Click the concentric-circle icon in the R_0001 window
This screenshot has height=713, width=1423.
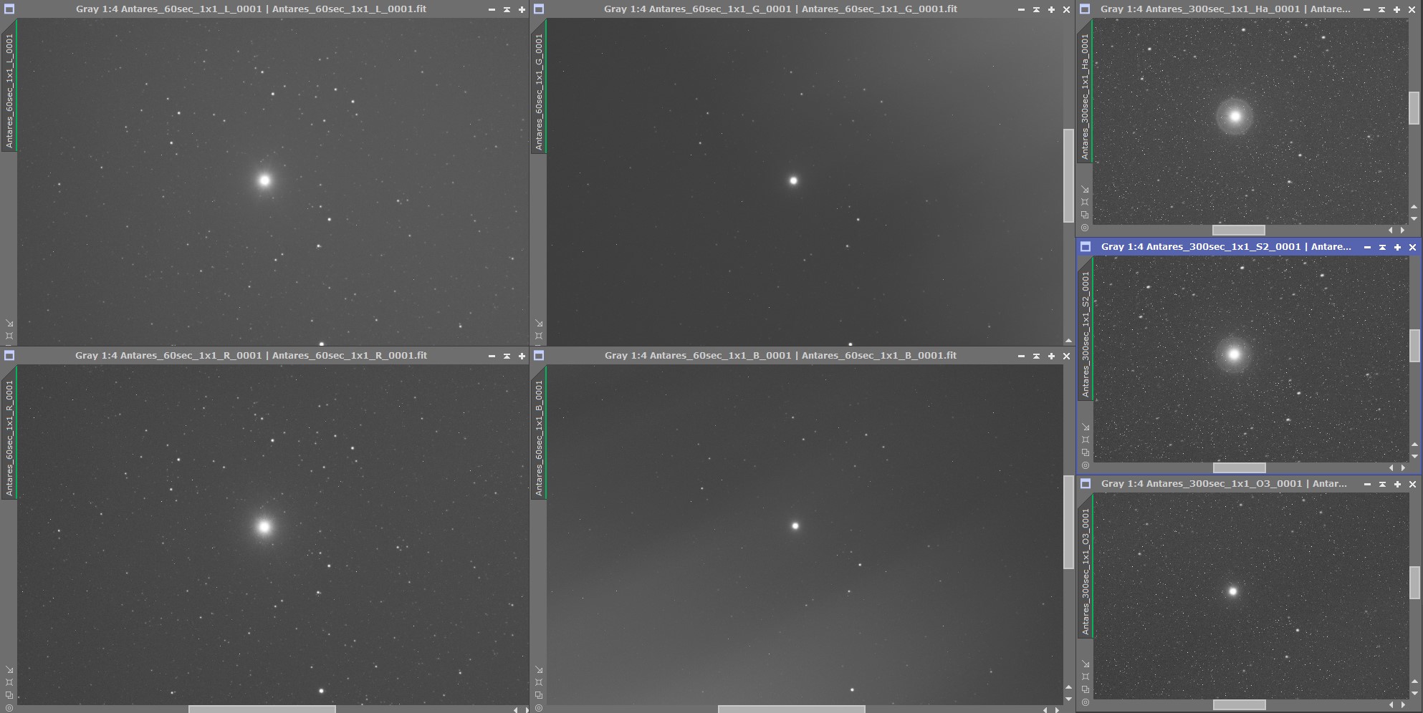pos(9,708)
